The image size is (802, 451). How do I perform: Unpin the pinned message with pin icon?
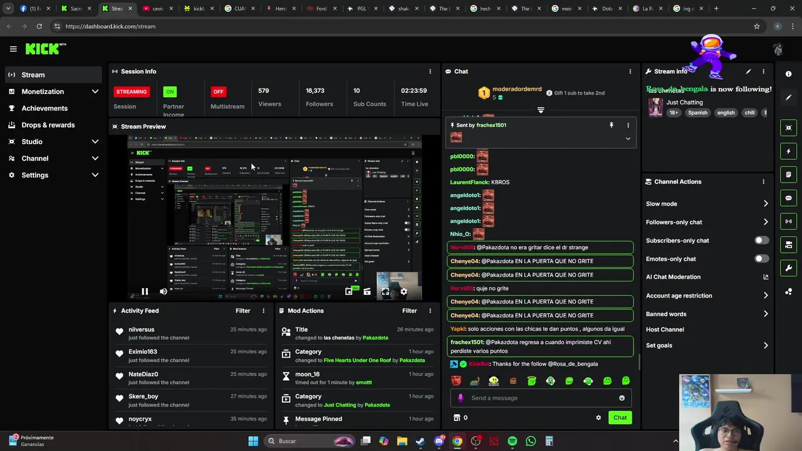612,125
